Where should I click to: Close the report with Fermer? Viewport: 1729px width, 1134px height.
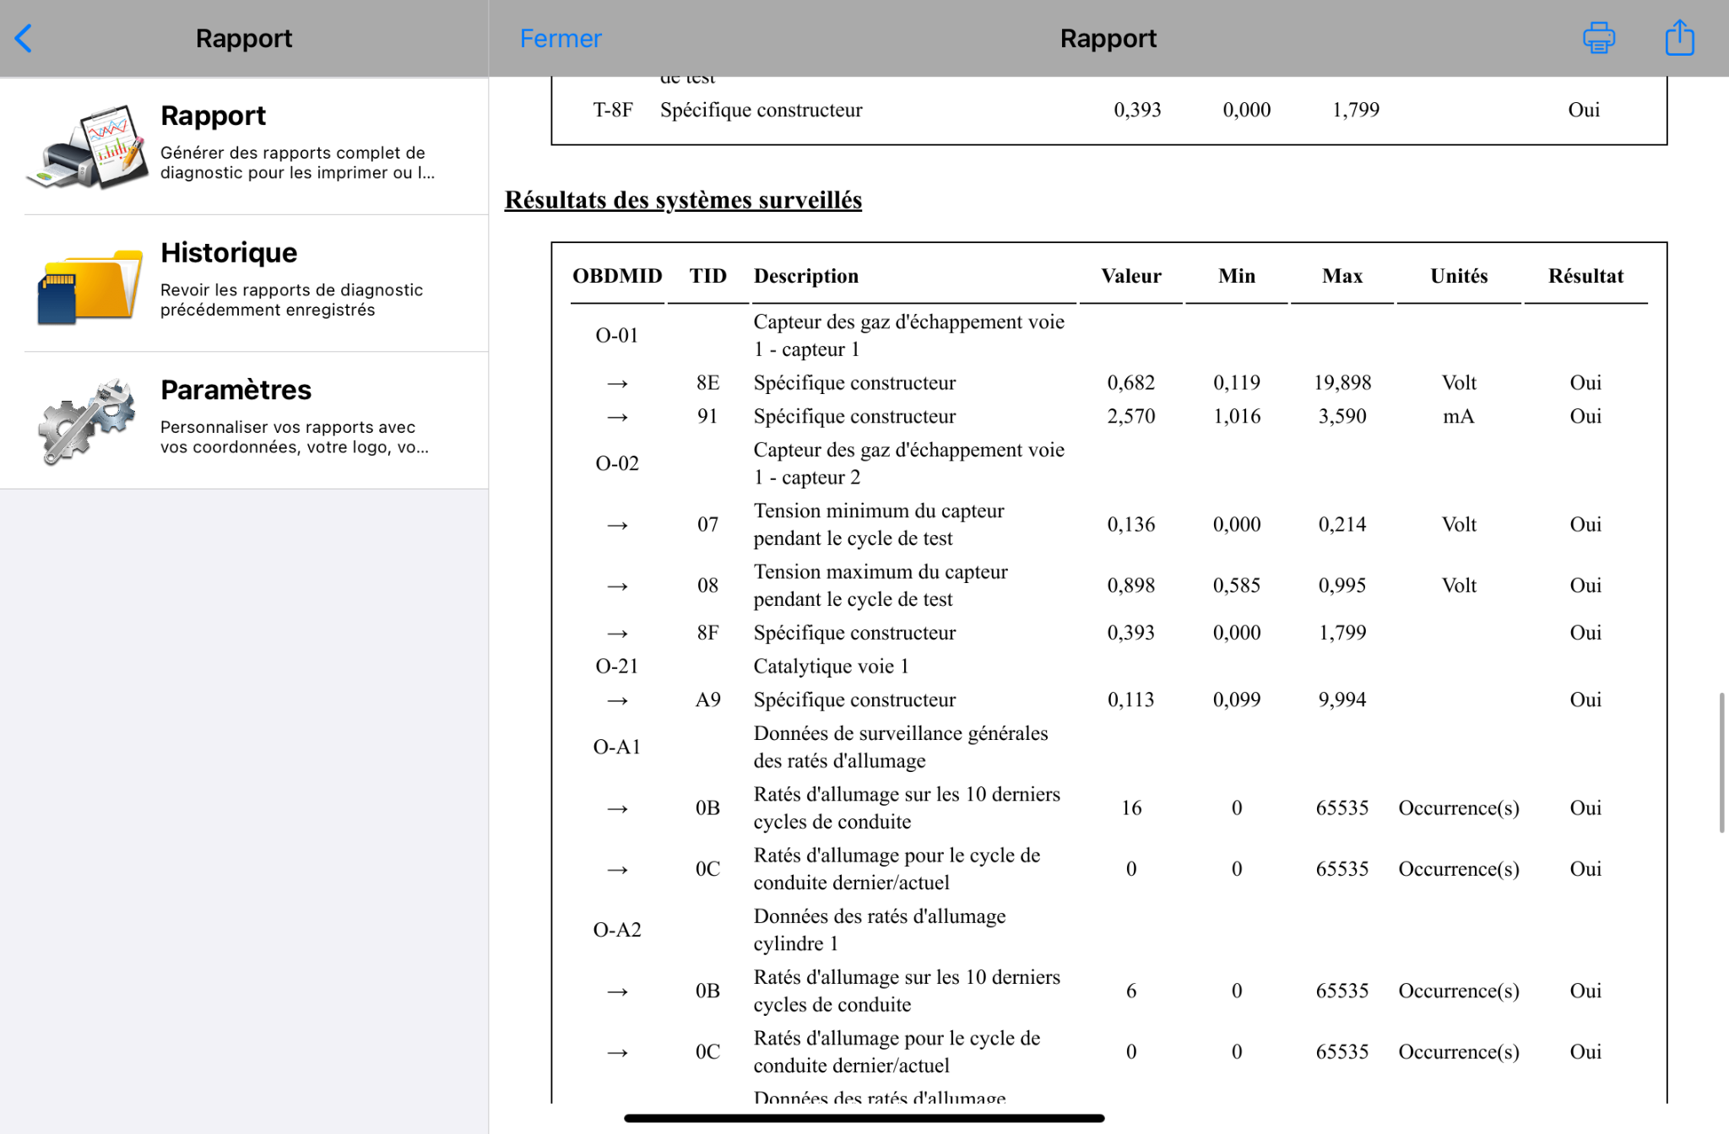coord(561,38)
